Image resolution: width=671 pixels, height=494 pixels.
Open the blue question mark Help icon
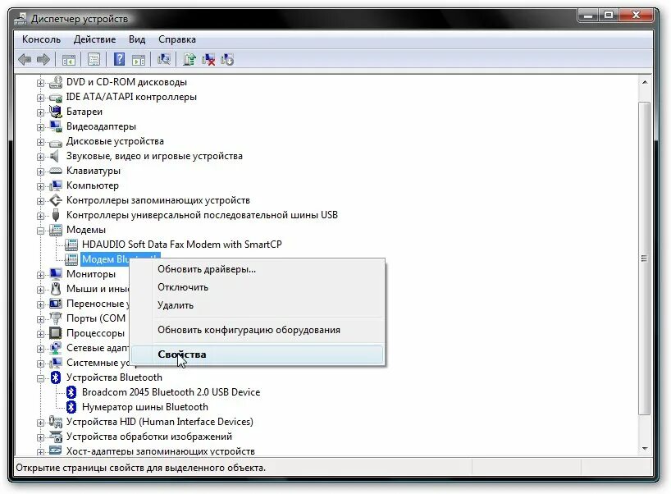[119, 59]
